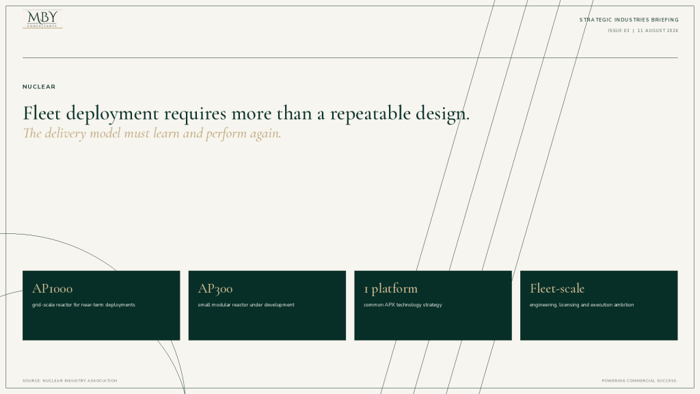This screenshot has width=700, height=394.
Task: Click the subtitle 'The delivery model must learn and perform again.'
Action: pos(152,133)
